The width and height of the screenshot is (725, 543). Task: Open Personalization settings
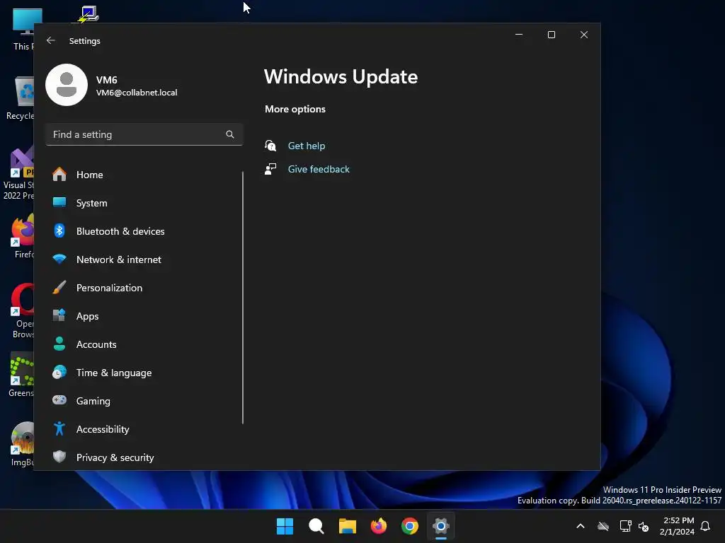coord(144,288)
